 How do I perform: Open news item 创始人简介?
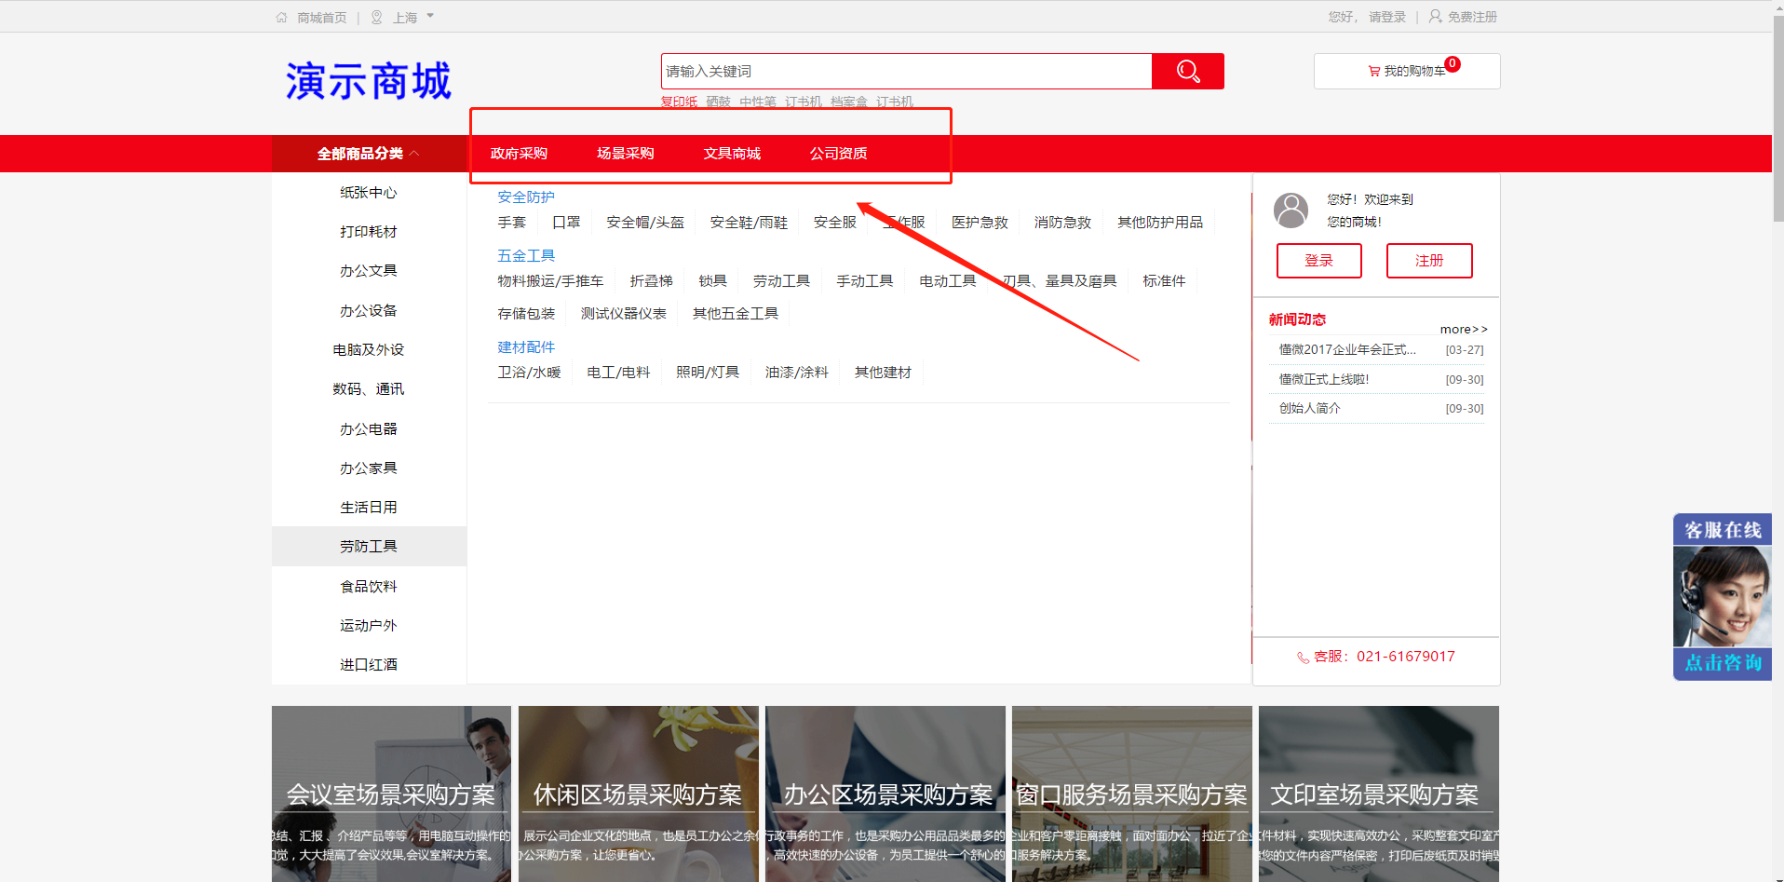pos(1309,408)
